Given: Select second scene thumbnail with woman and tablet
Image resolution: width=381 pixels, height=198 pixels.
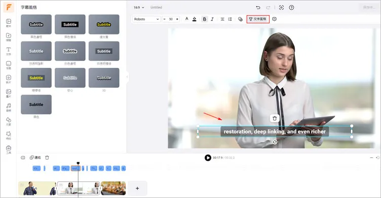Looking at the screenshot, I should click(79, 188).
